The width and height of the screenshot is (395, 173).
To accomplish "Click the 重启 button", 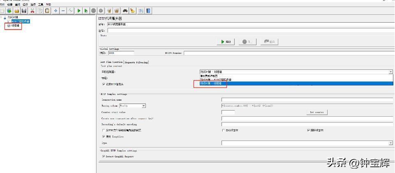I will click(x=269, y=42).
